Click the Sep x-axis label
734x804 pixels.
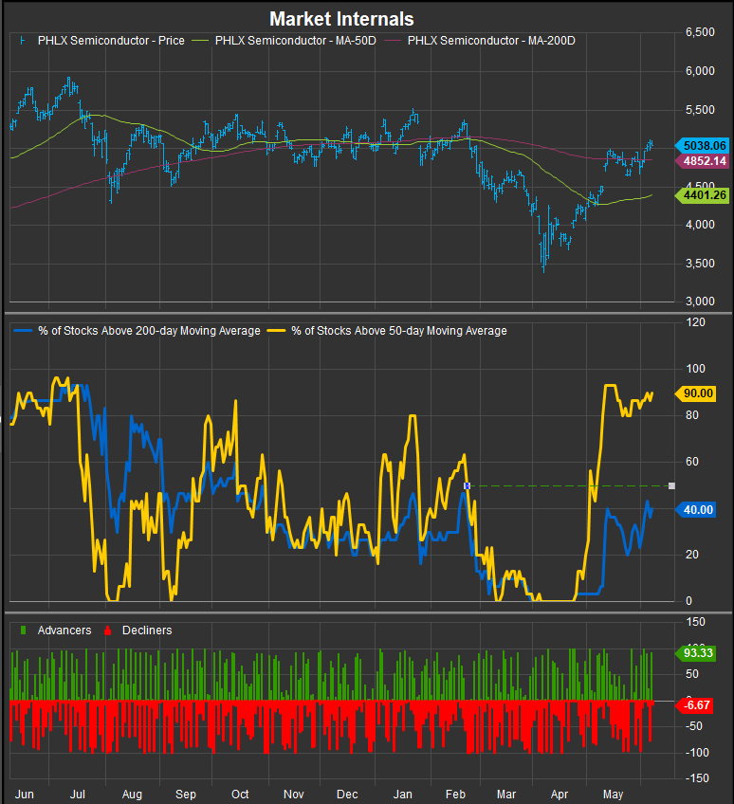(186, 795)
